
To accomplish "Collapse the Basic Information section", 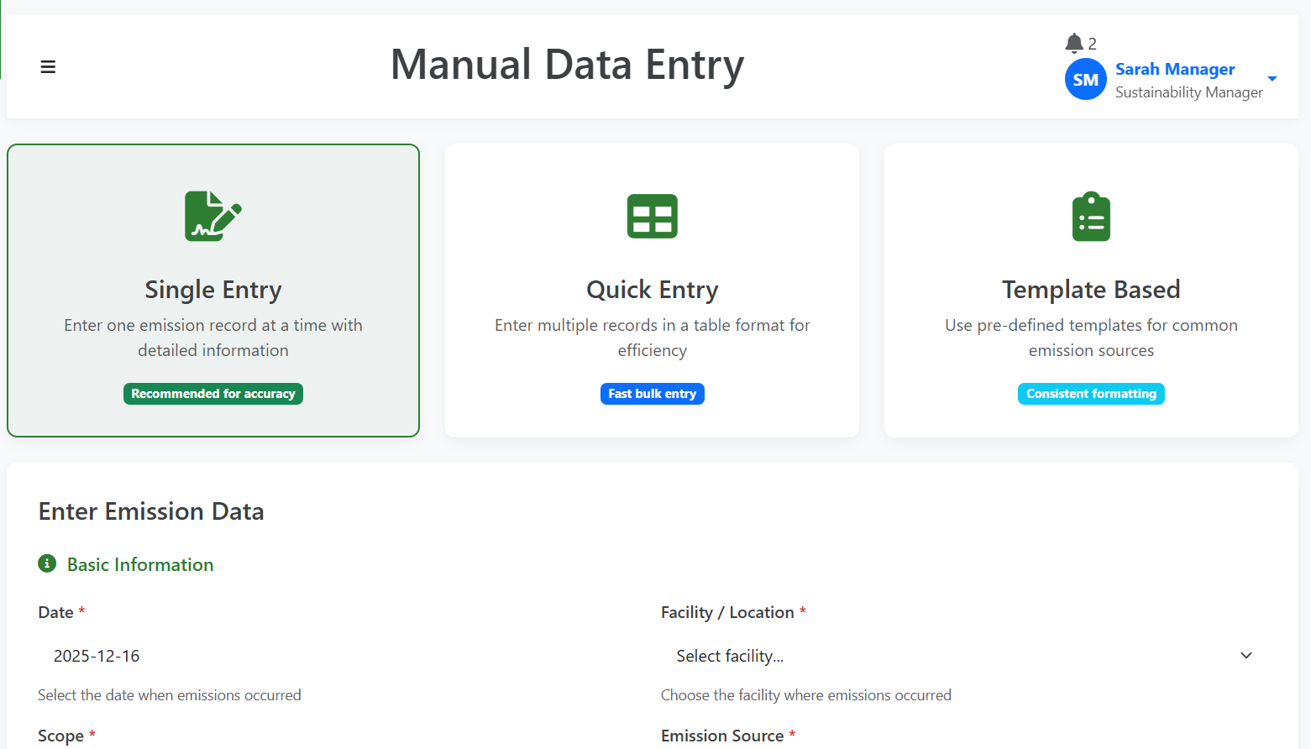I will [139, 563].
